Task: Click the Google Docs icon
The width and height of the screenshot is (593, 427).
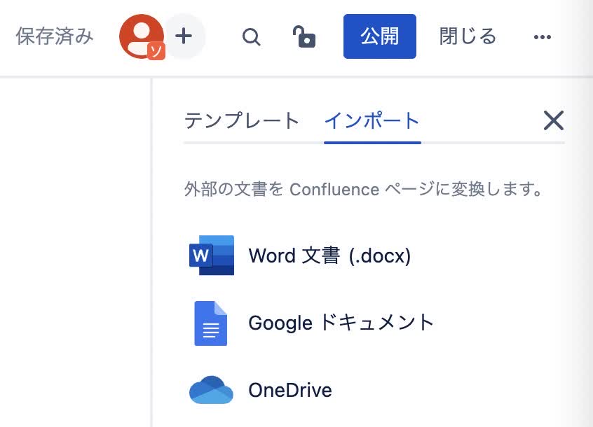Action: click(x=211, y=323)
